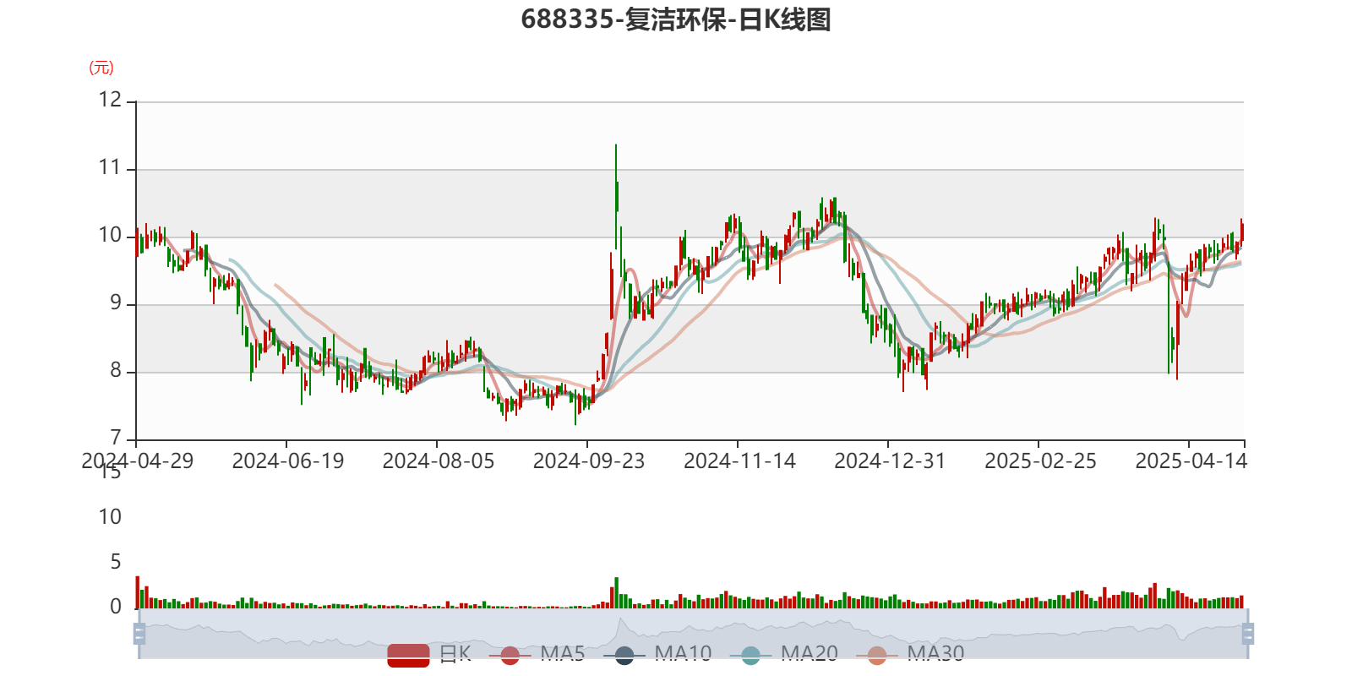The image size is (1352, 676).
Task: Click the chart title 688335-复洁环保-日K线图
Action: 676,19
